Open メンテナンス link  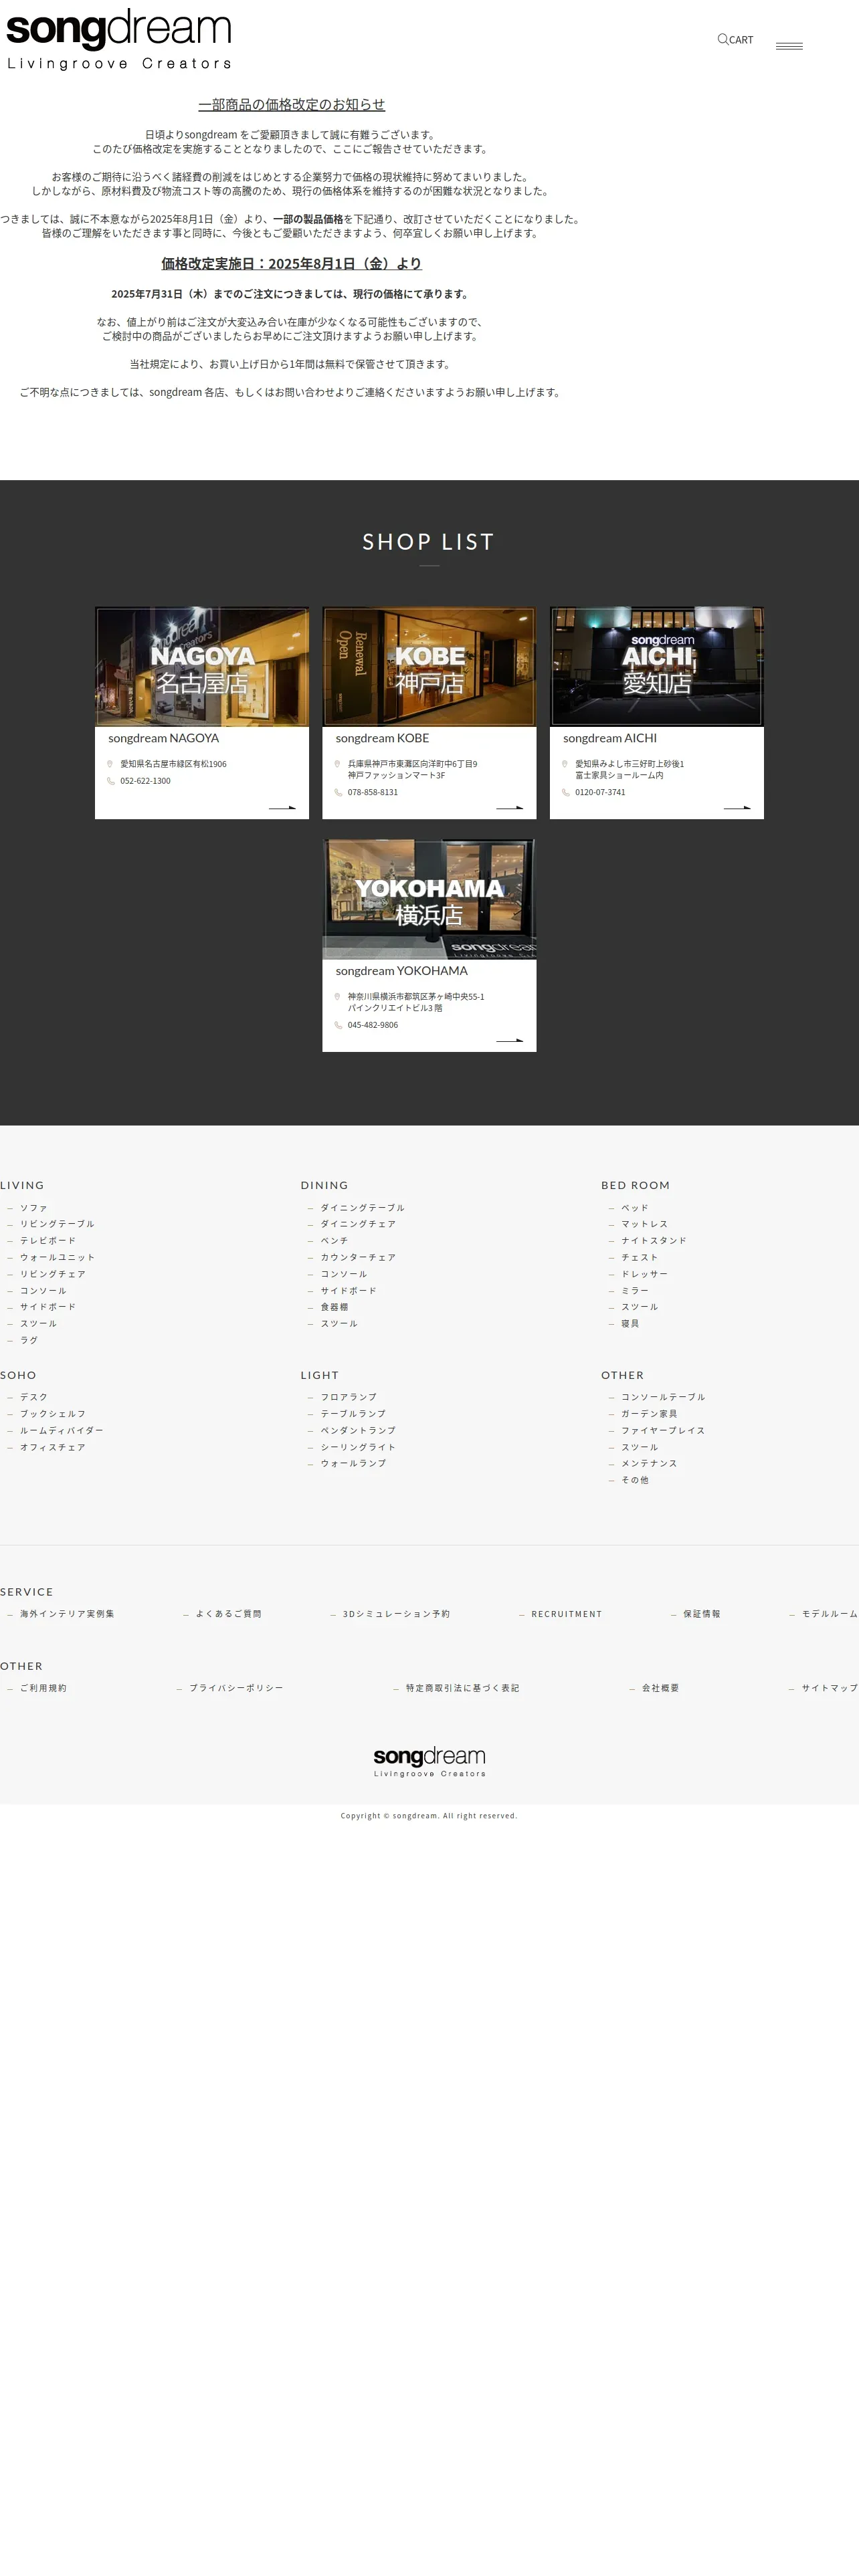point(649,1463)
